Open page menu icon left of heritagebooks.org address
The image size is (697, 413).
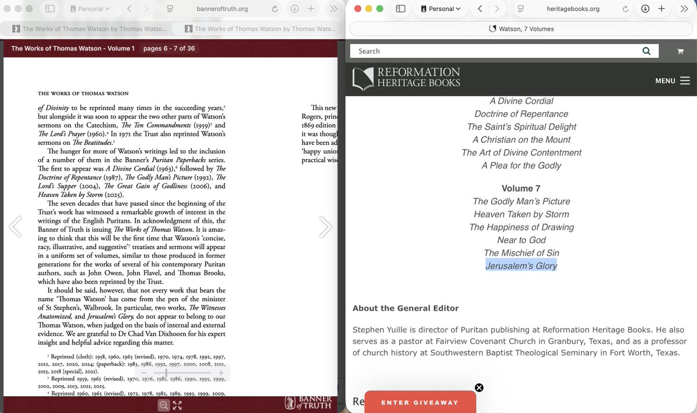(521, 9)
